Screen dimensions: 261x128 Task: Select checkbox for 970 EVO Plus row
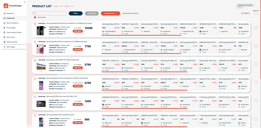[x=256, y=101]
